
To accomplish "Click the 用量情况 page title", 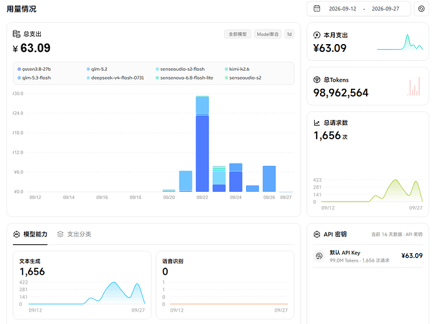I will click(21, 9).
